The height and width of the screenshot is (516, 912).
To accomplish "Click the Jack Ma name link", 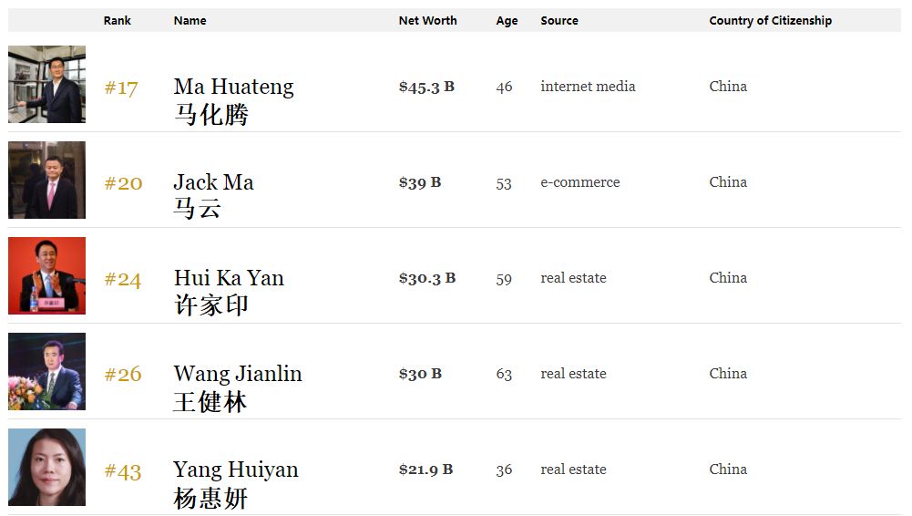I will click(213, 182).
